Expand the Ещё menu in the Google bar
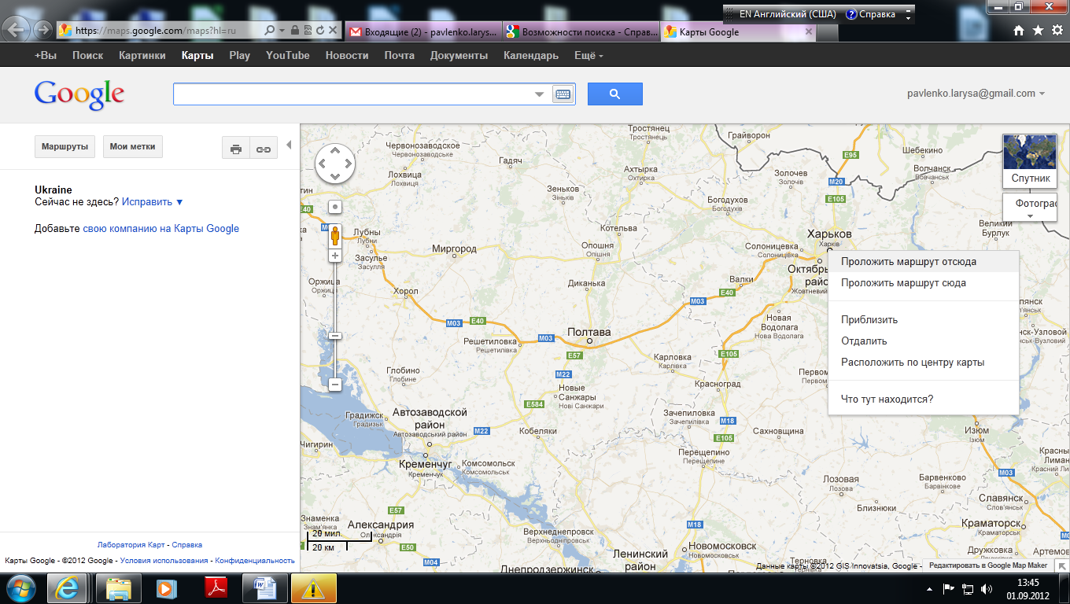Image resolution: width=1070 pixels, height=604 pixels. [x=588, y=56]
